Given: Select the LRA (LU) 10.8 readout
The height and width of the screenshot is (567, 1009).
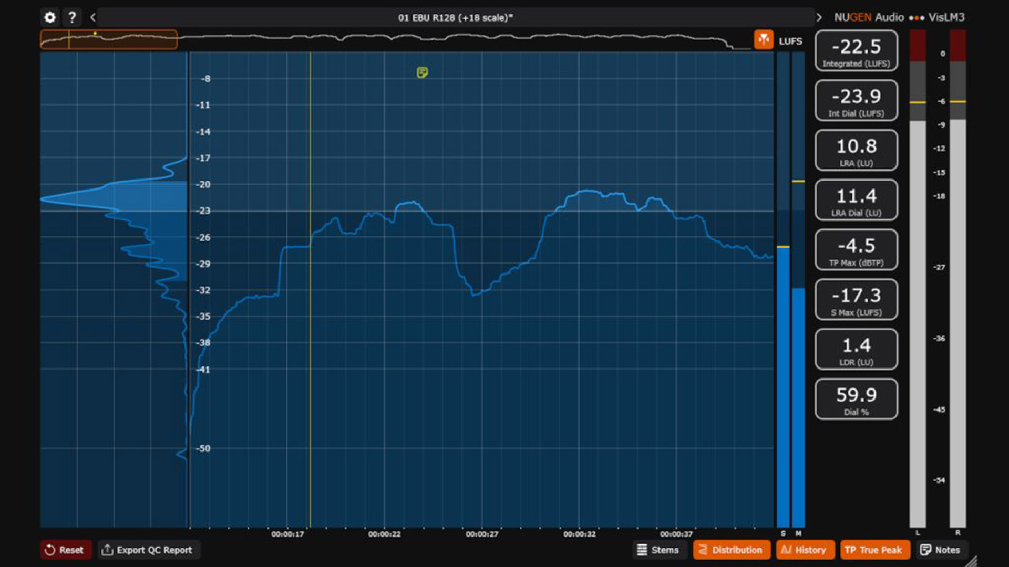Looking at the screenshot, I should [x=856, y=150].
